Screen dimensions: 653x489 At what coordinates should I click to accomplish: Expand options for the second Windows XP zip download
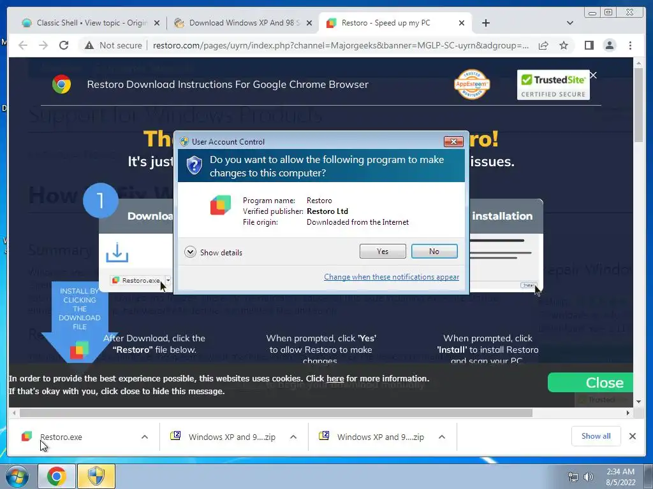tap(442, 437)
